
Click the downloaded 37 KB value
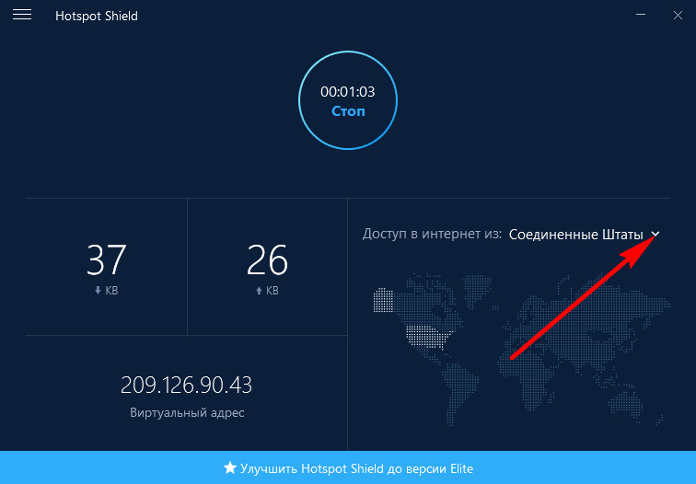[x=107, y=260]
